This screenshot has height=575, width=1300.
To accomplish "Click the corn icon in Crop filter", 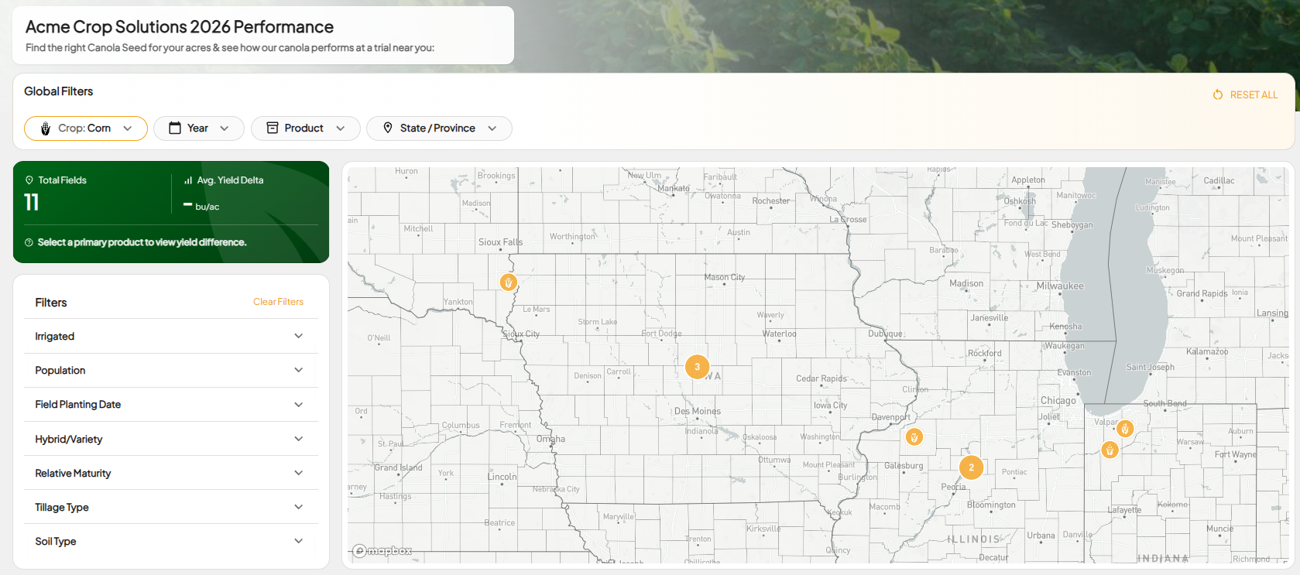I will pos(46,128).
